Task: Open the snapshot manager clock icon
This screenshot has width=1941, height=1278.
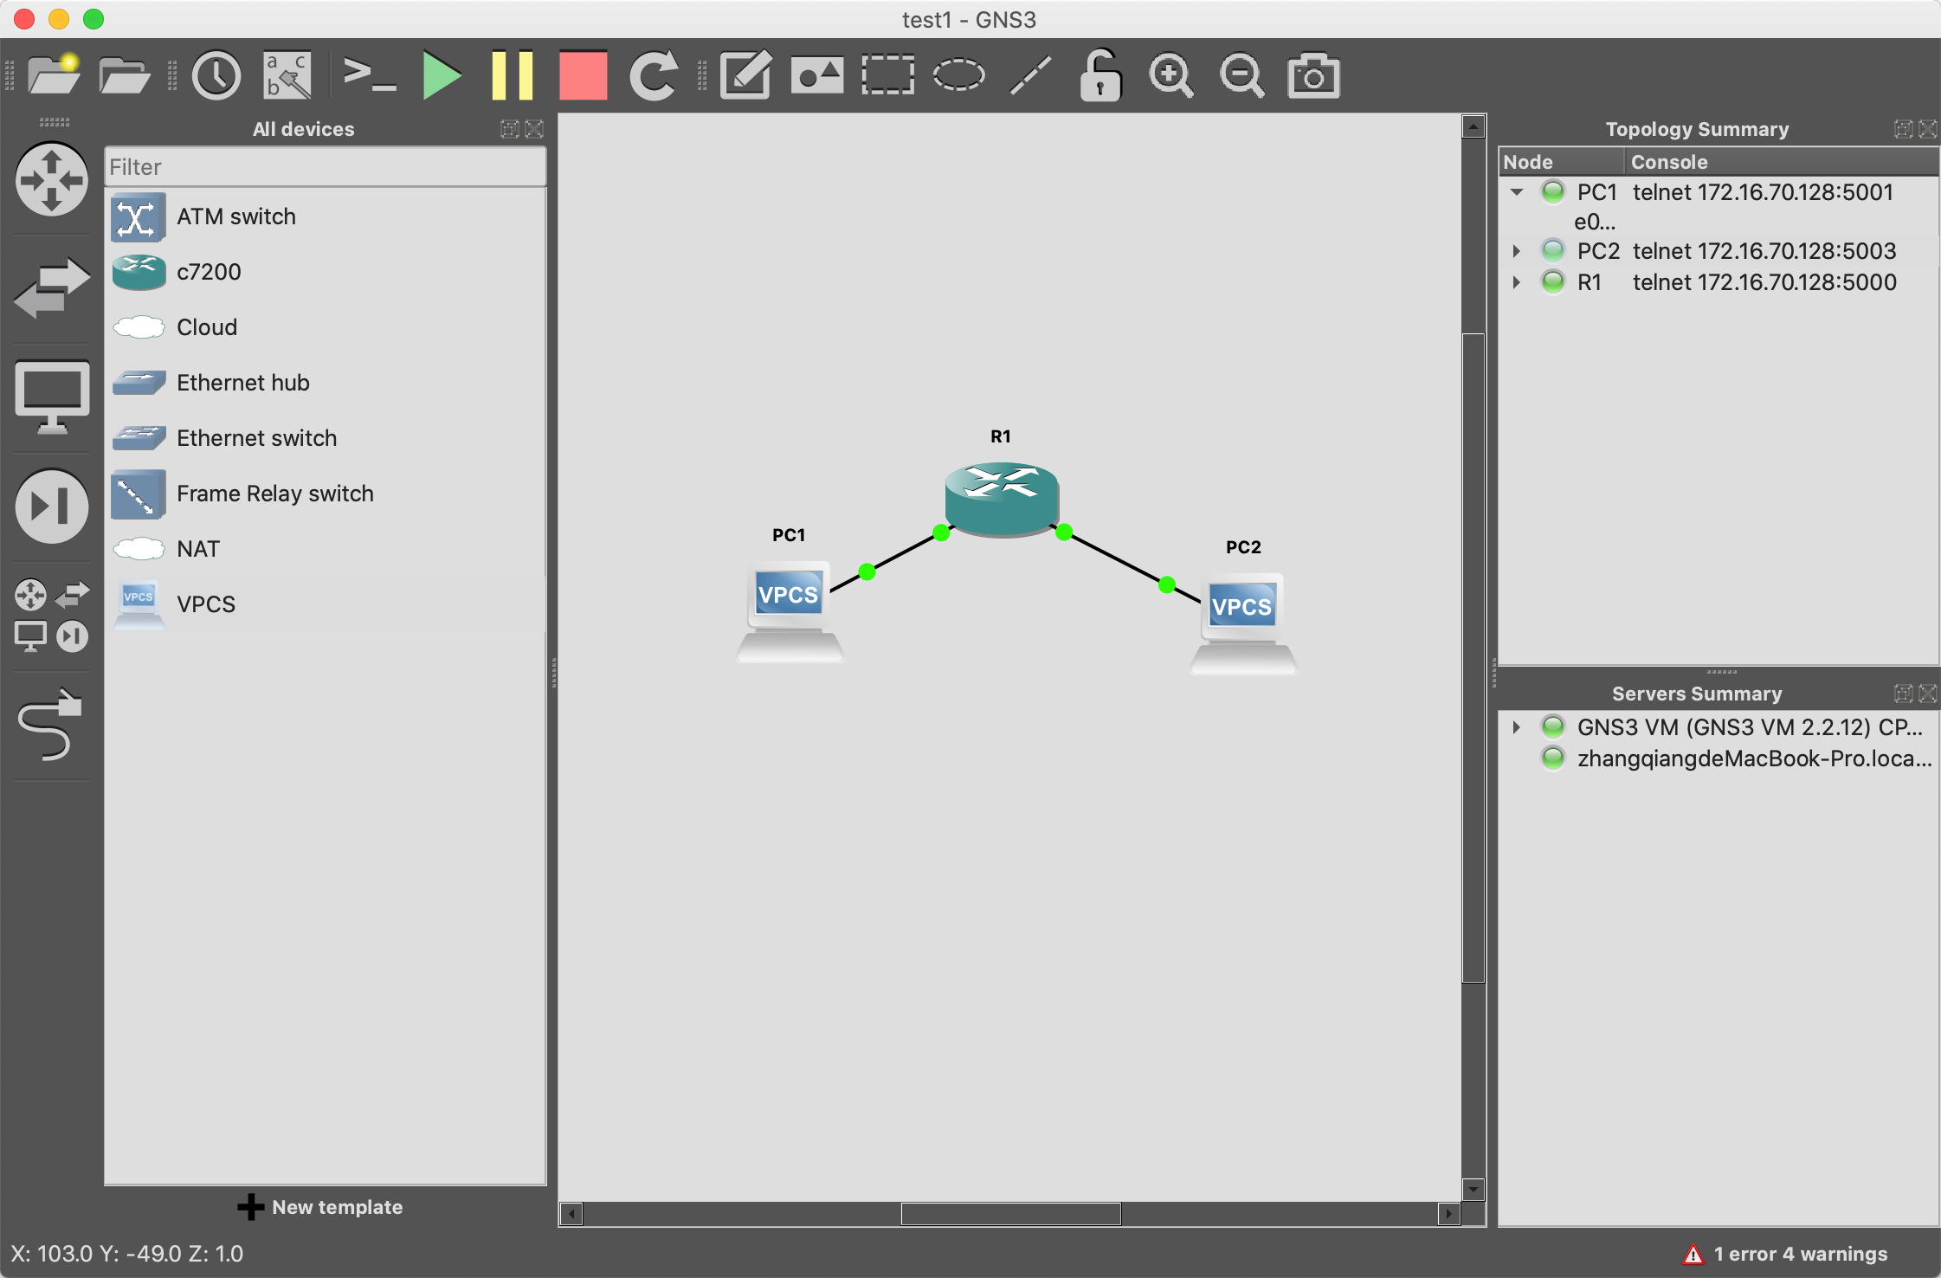Action: pos(216,76)
